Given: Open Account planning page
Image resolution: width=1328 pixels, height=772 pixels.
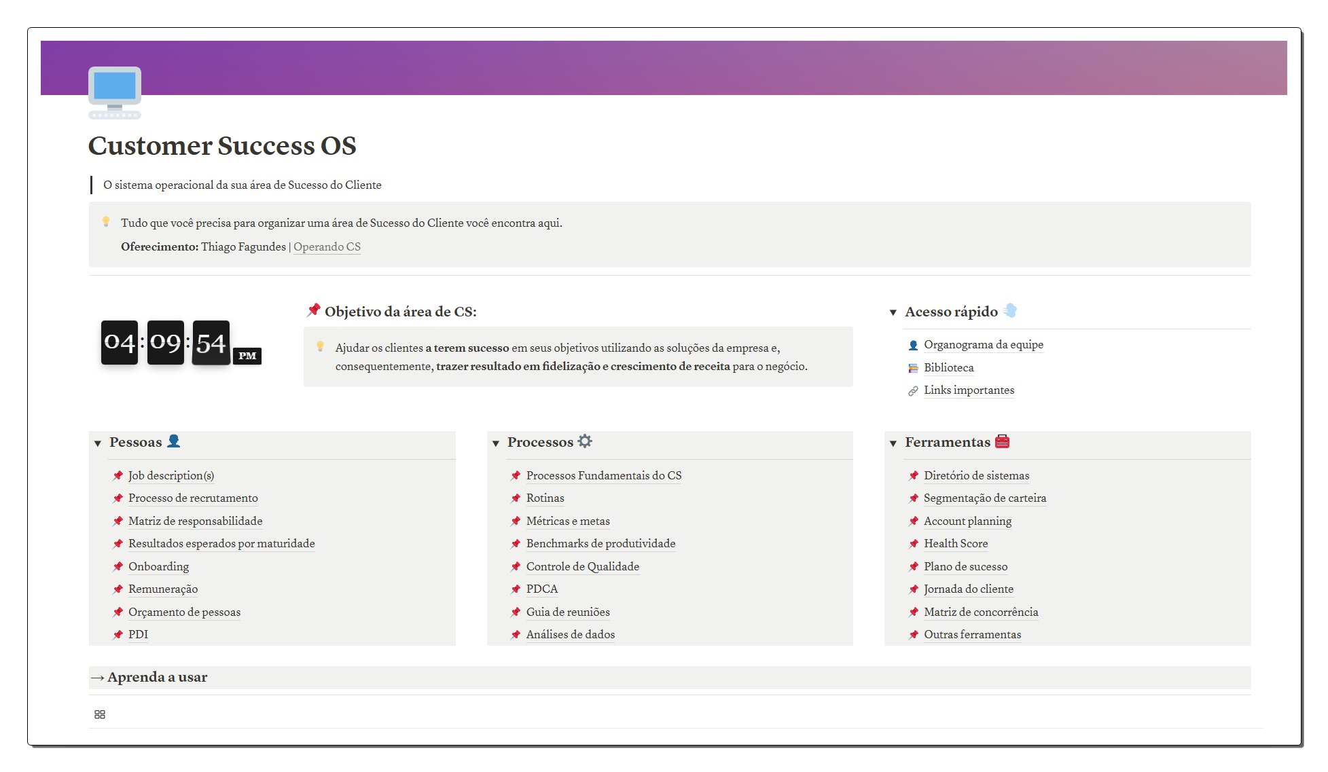Looking at the screenshot, I should 968,521.
